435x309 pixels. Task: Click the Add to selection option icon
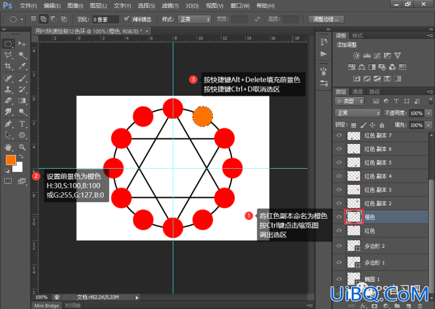click(44, 19)
